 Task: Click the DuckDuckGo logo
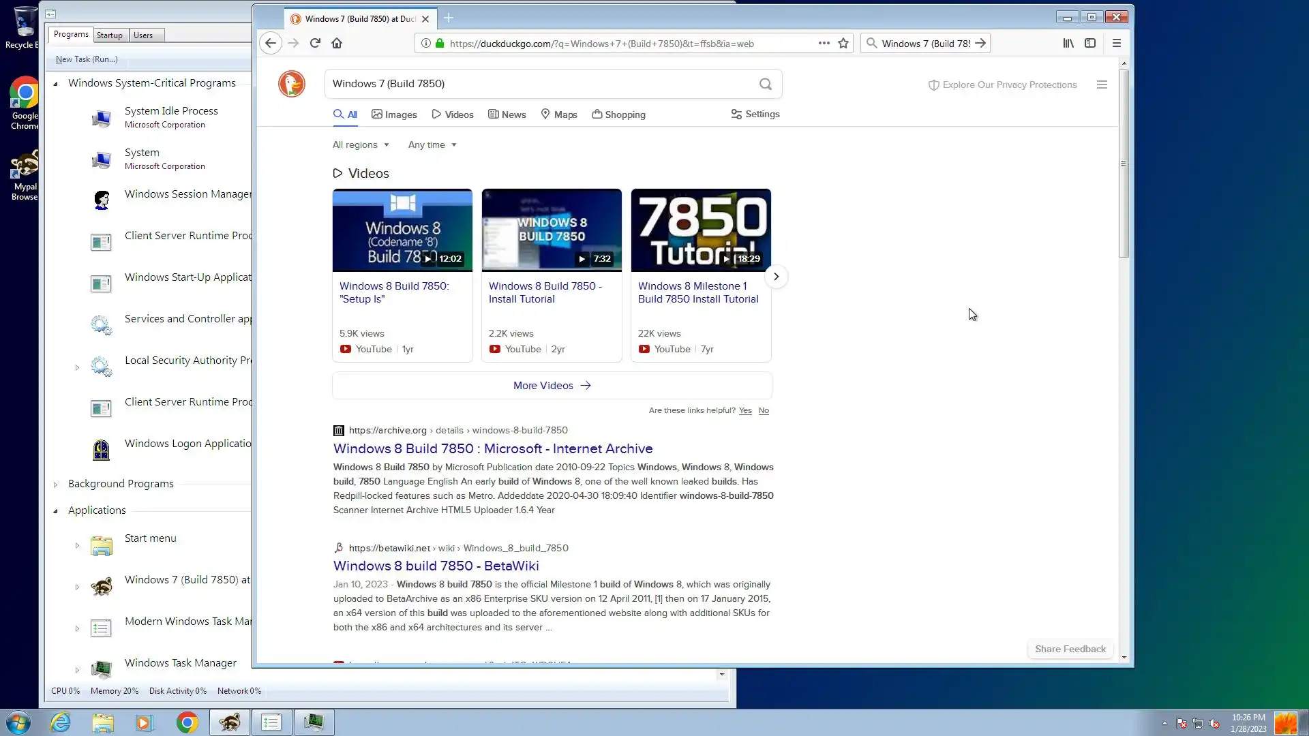292,84
